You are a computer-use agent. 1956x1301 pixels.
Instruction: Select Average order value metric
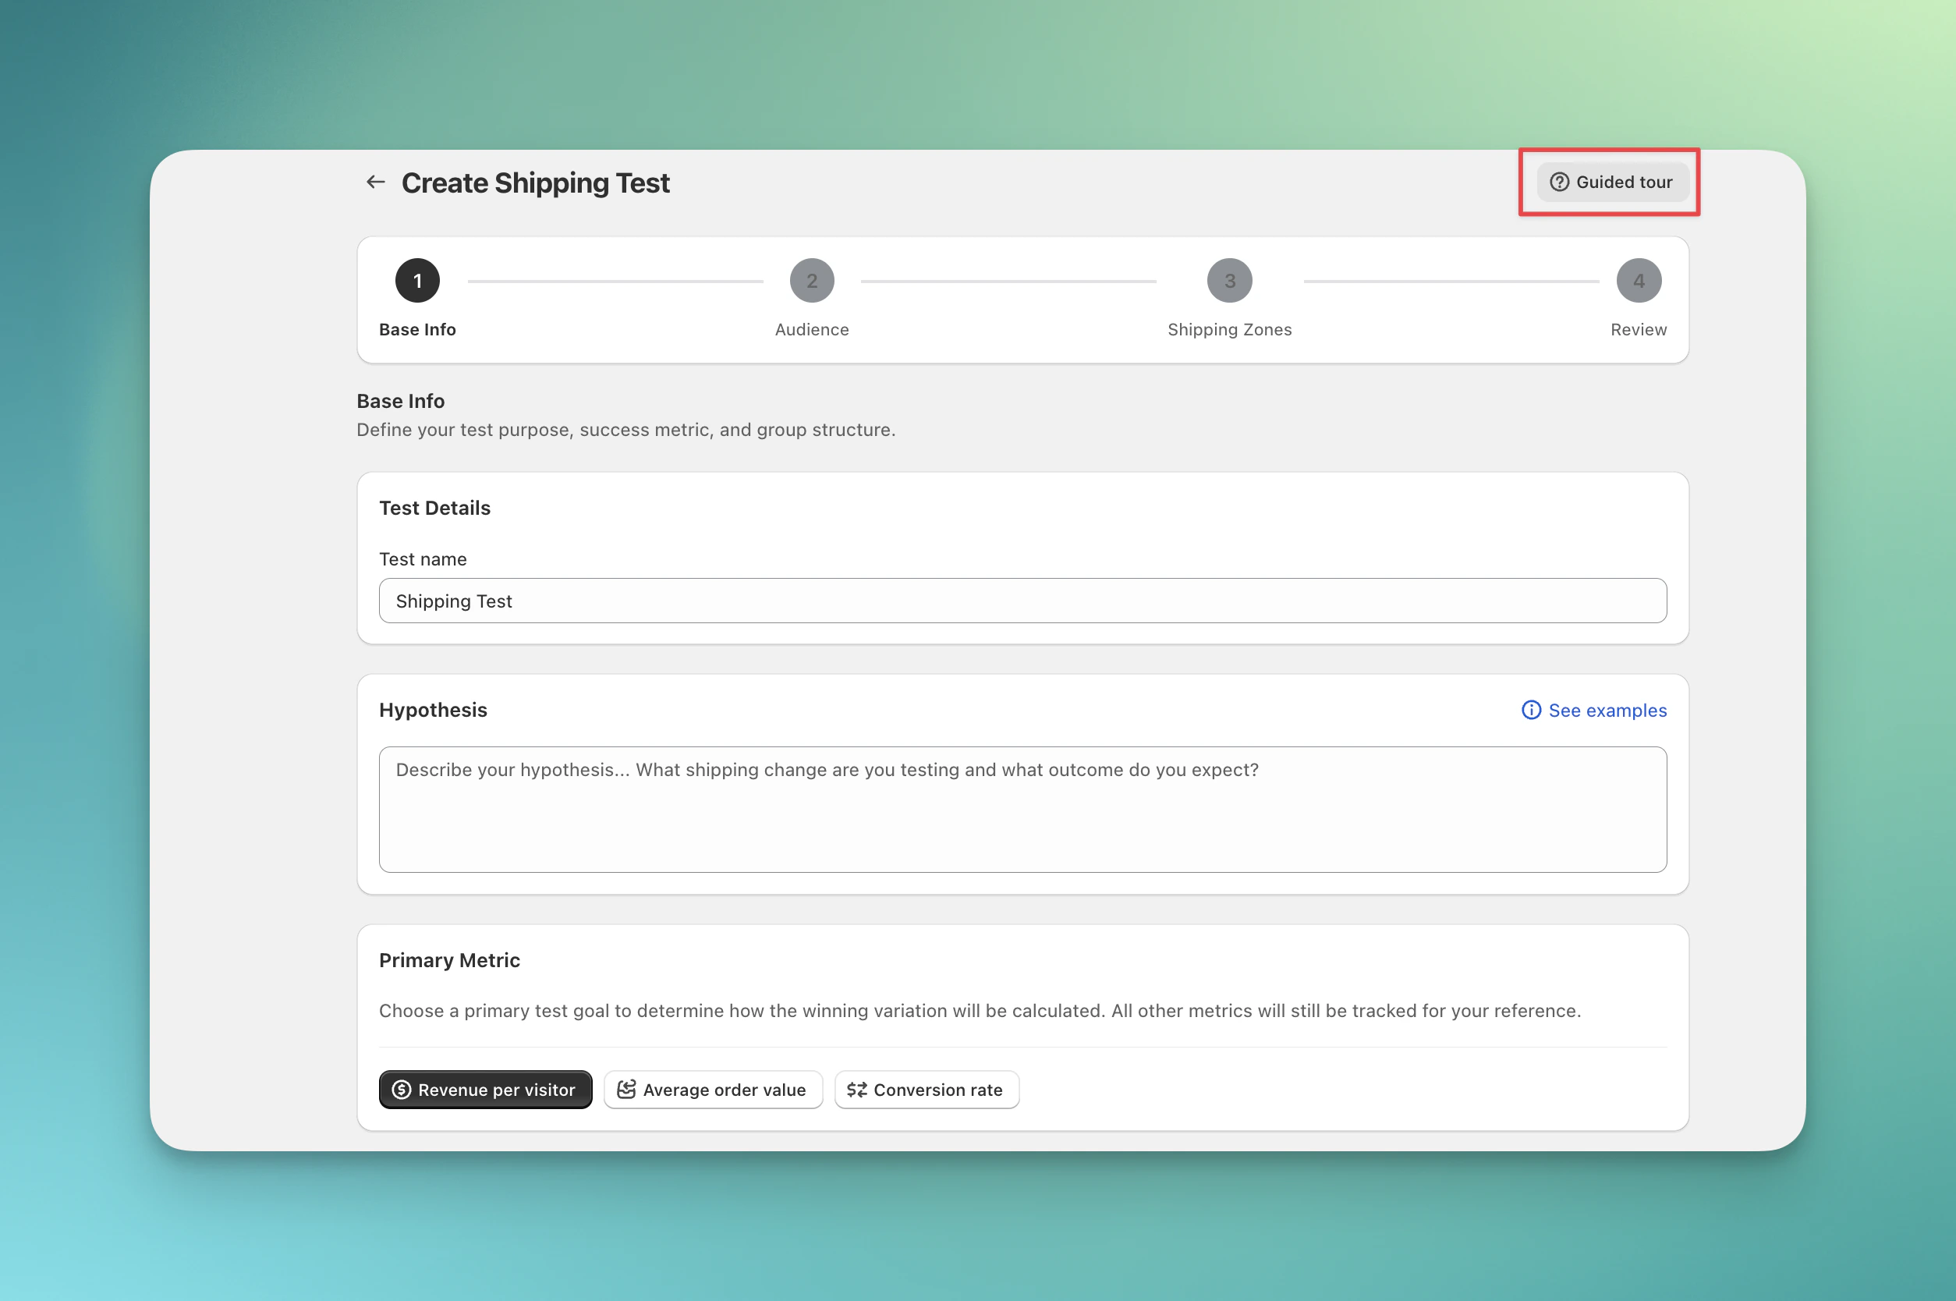713,1090
